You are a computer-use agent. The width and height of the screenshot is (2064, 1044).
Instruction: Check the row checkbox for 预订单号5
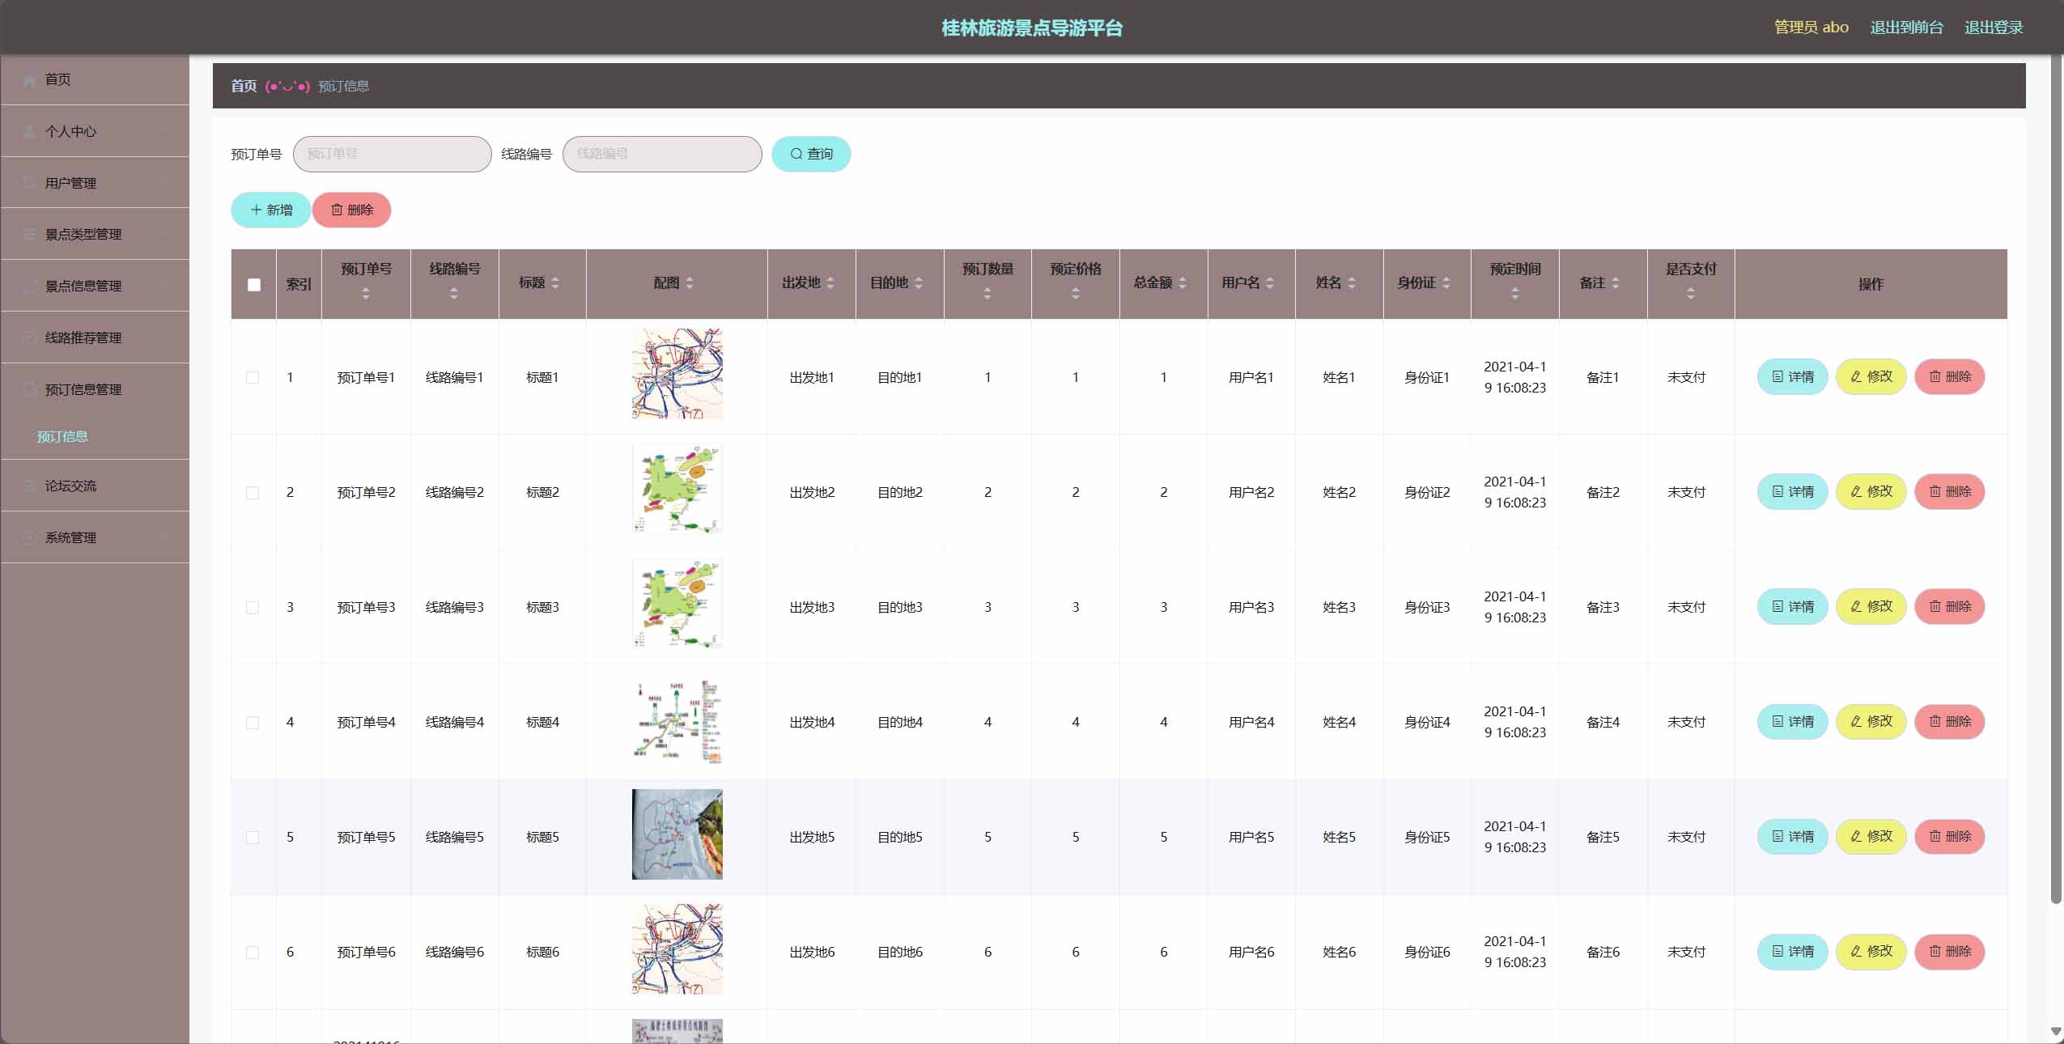pyautogui.click(x=253, y=838)
